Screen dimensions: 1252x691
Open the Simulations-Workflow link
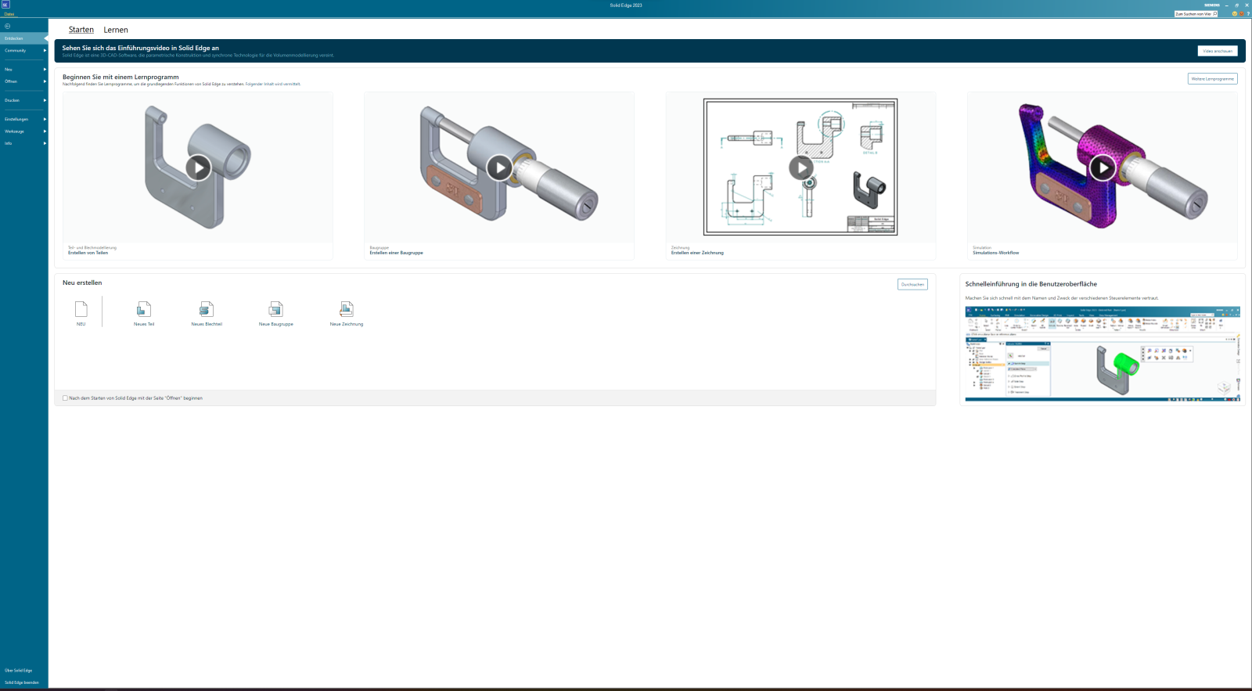pos(995,253)
